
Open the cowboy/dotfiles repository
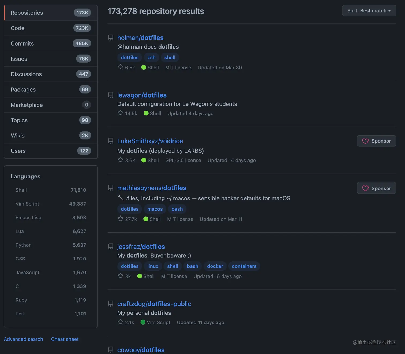(141, 350)
